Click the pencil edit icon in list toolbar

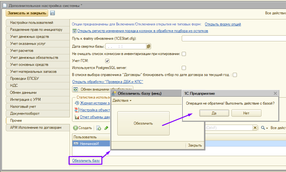point(106,128)
